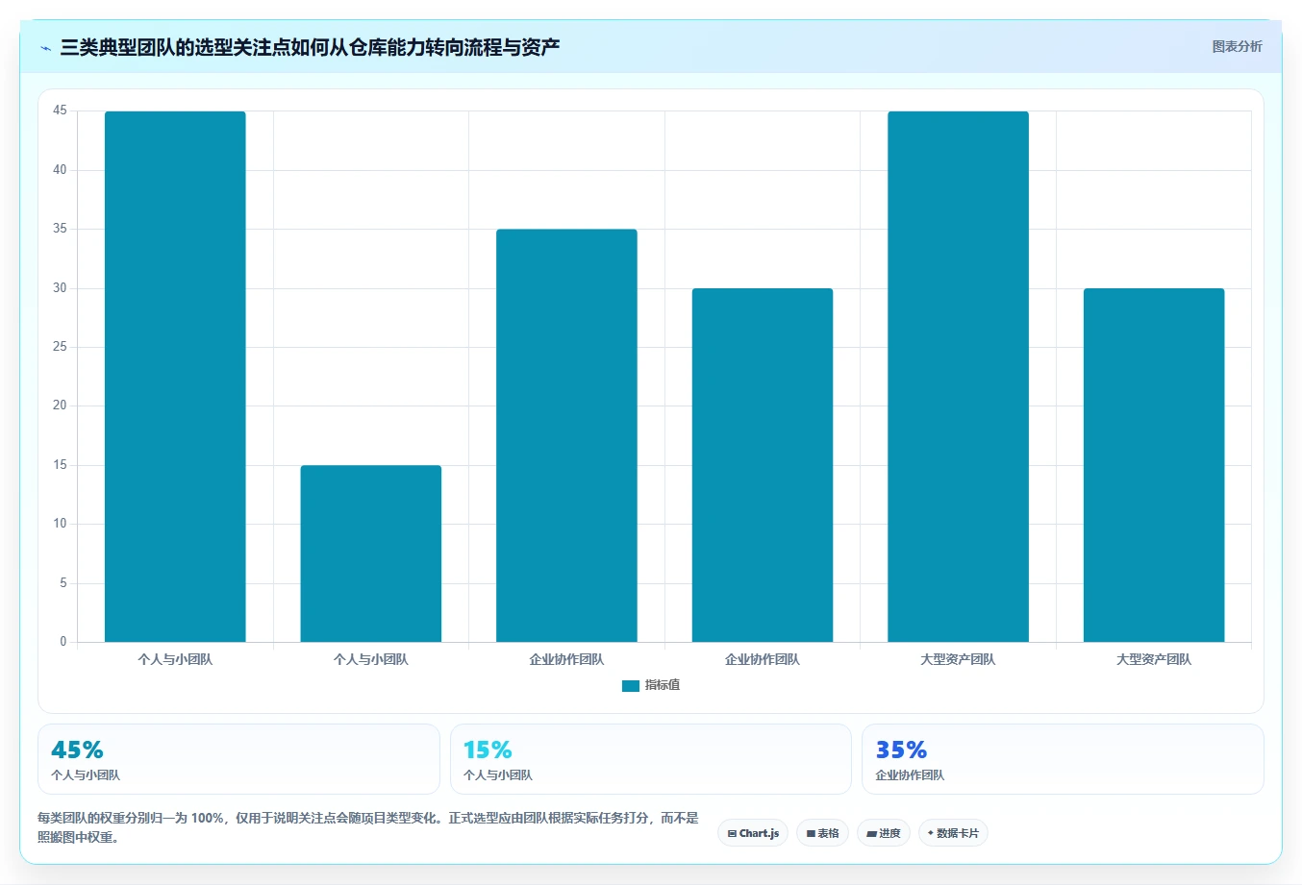Viewport: 1302px width, 885px height.
Task: Click the y-axis tick label 20
Action: pos(61,406)
